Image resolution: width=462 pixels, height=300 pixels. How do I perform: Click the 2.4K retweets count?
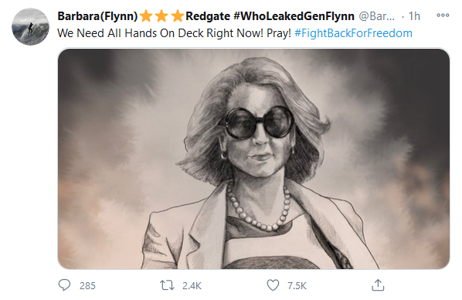point(192,286)
